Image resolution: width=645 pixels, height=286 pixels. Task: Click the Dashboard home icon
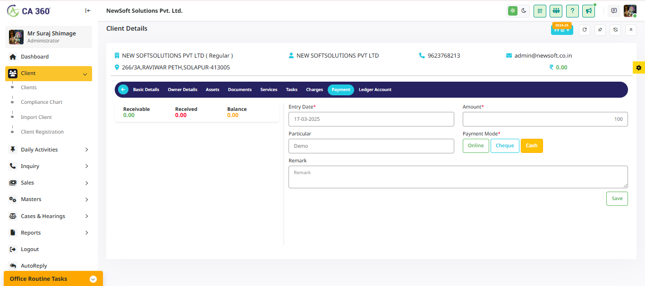13,57
